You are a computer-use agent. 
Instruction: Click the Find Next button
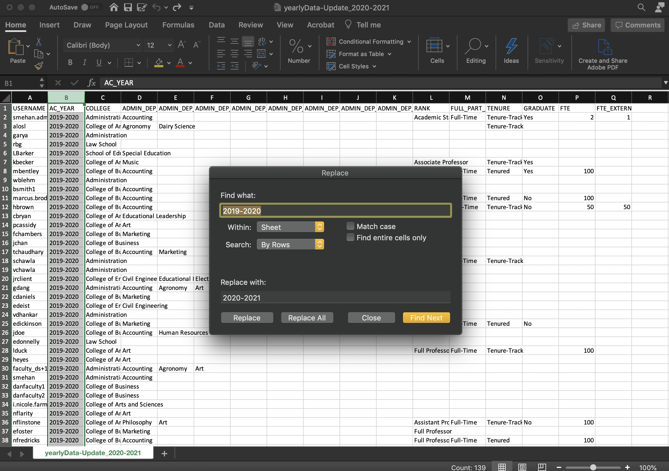tap(426, 318)
